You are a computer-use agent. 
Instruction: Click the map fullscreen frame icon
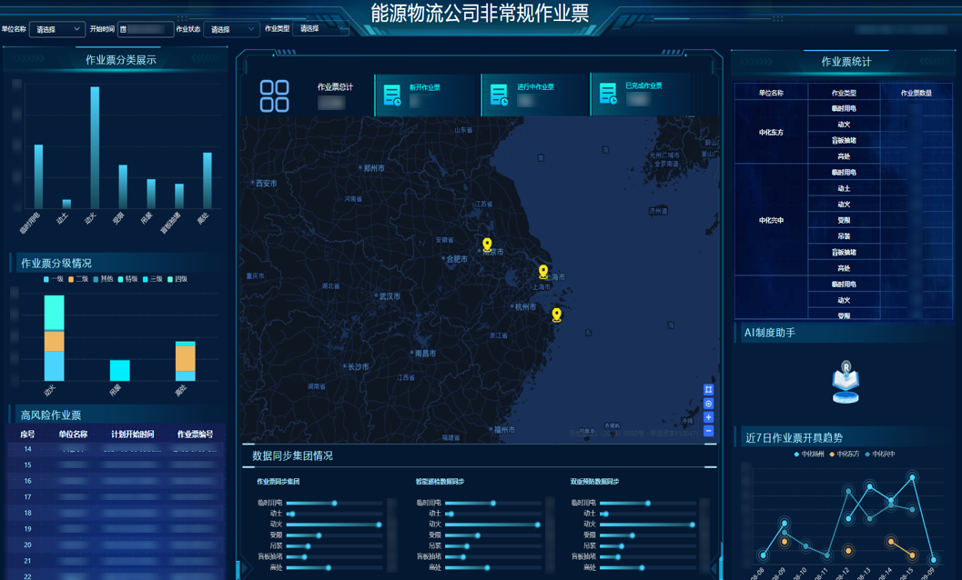708,390
